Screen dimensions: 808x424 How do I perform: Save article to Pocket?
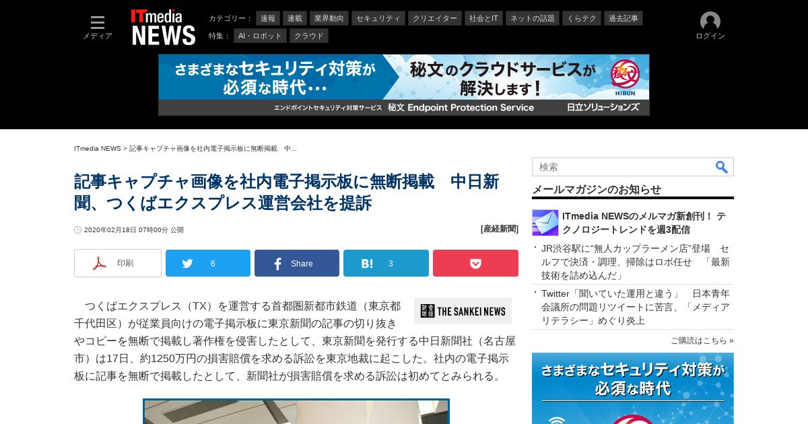[x=475, y=263]
